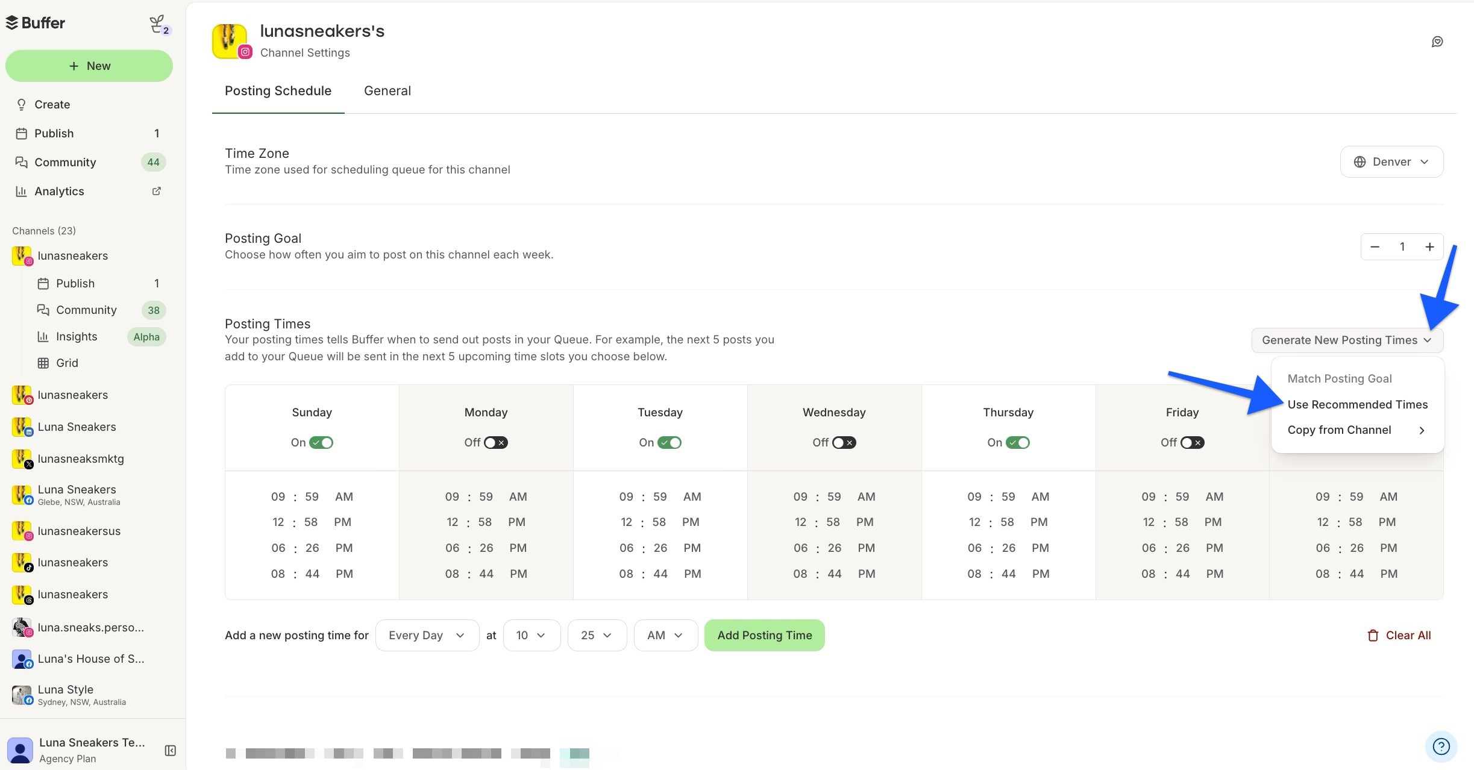
Task: Increase the Posting Goal with the plus stepper
Action: click(x=1429, y=246)
